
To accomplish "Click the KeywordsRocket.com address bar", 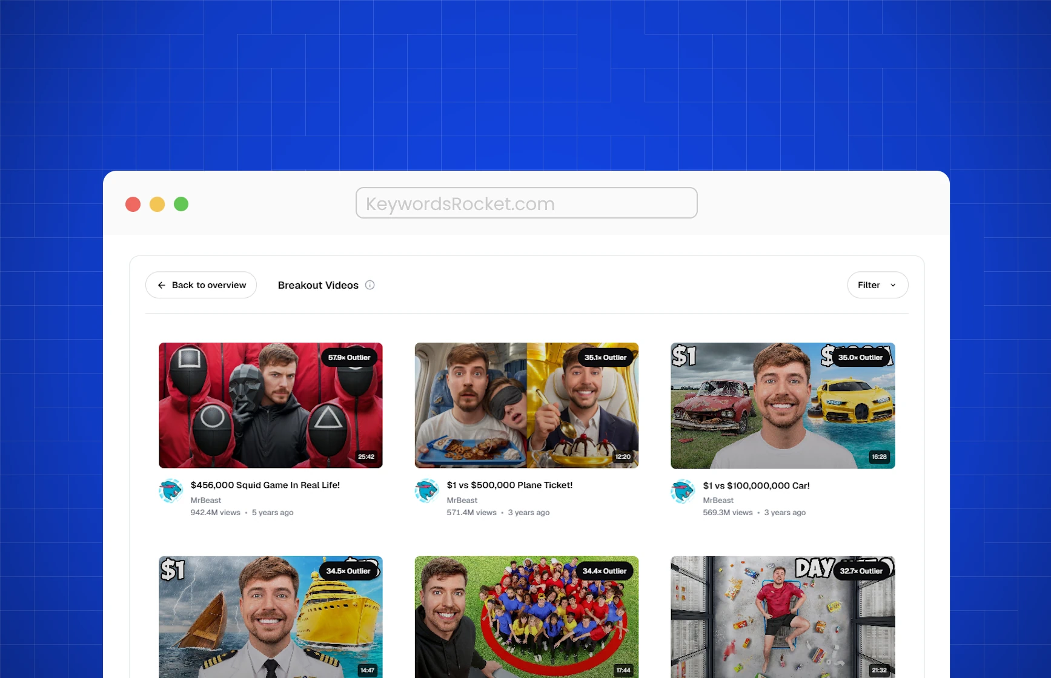I will pos(526,203).
